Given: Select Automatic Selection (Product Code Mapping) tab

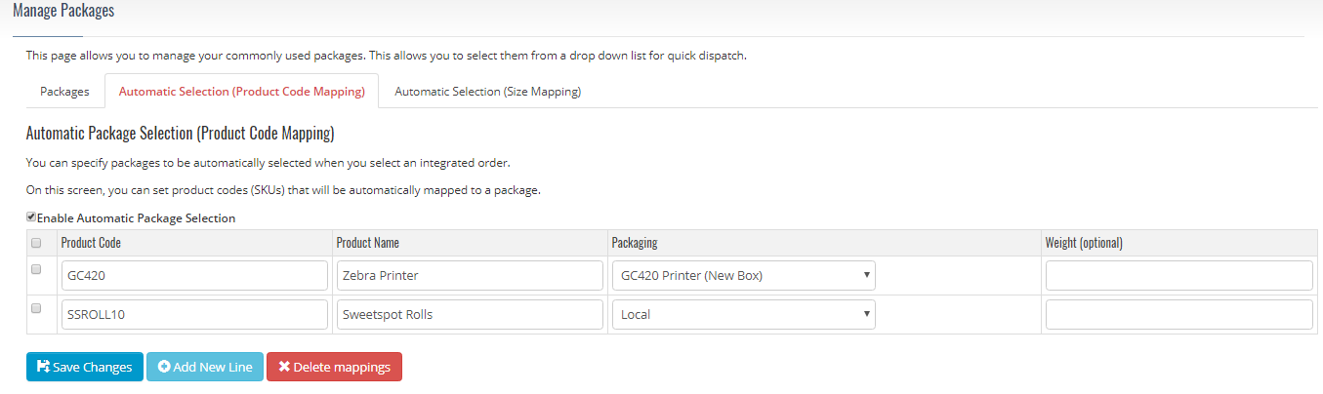Looking at the screenshot, I should point(241,92).
